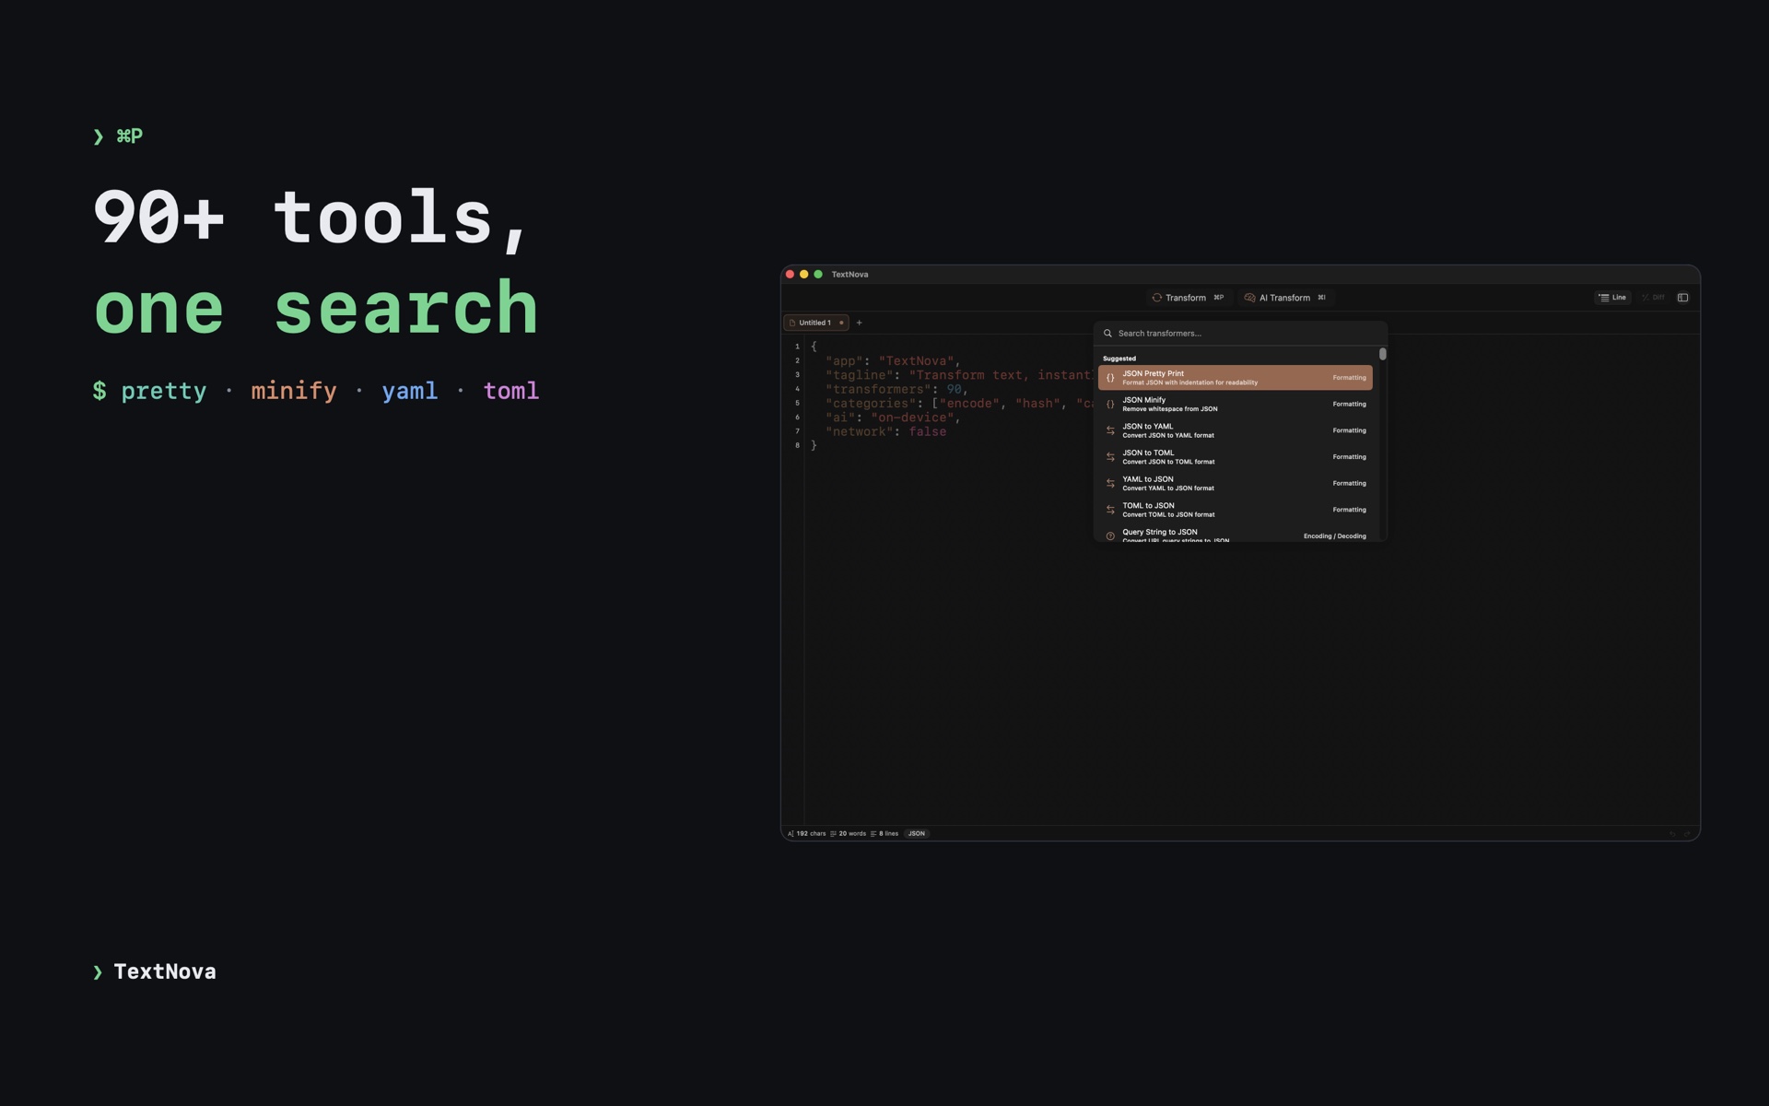Click the TextNova window title

point(849,275)
